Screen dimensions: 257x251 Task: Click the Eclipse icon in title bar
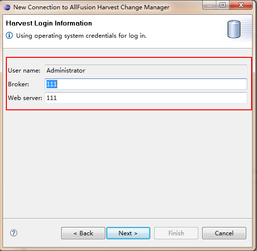click(x=7, y=7)
